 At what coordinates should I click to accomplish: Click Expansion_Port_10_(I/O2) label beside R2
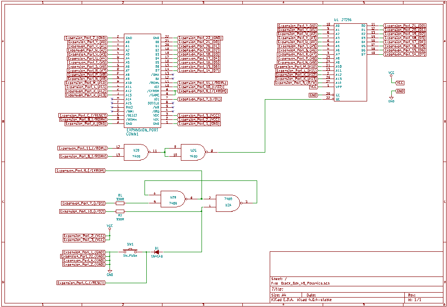point(83,211)
